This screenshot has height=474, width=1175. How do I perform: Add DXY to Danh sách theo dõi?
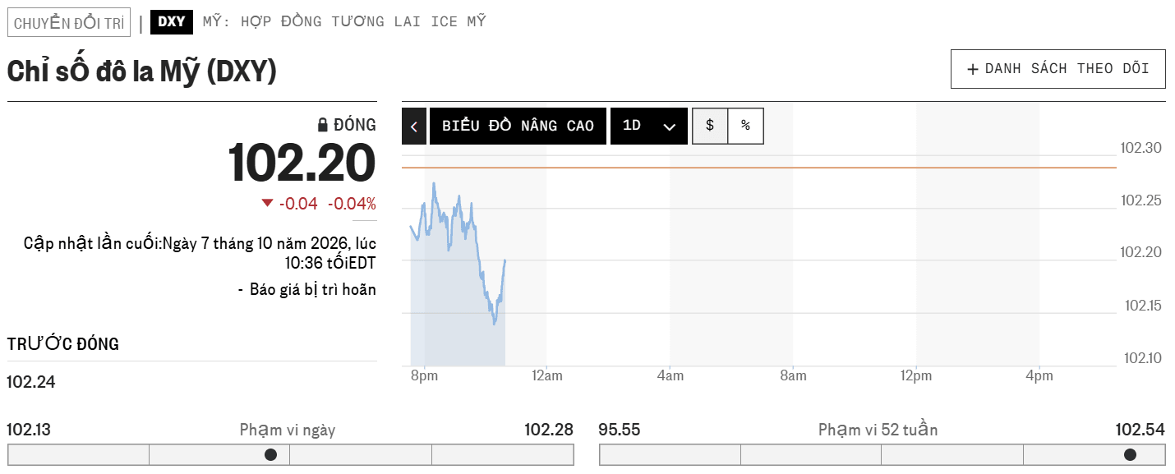(1058, 69)
